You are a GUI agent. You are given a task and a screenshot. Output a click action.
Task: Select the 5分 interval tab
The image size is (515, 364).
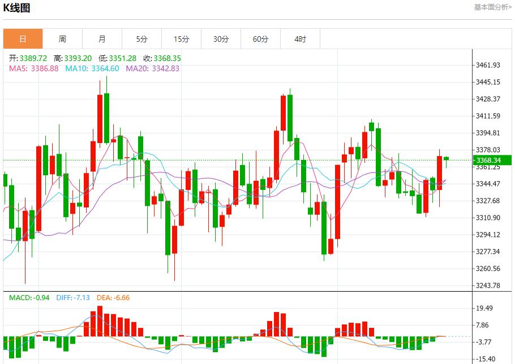pyautogui.click(x=141, y=38)
